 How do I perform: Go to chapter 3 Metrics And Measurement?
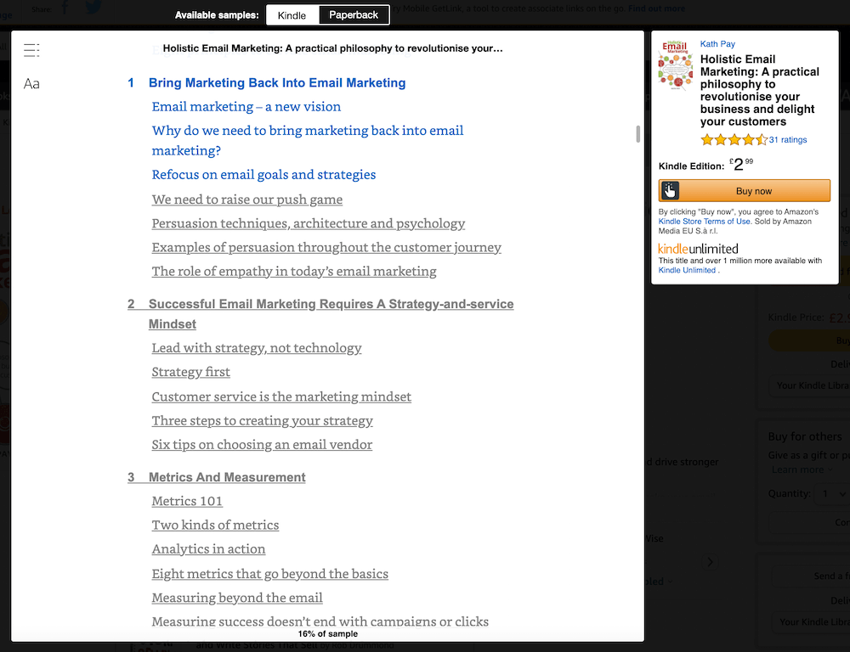[216, 477]
